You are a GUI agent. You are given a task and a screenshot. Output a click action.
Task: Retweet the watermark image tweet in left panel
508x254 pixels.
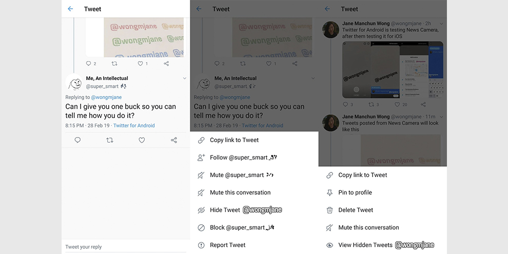click(114, 64)
